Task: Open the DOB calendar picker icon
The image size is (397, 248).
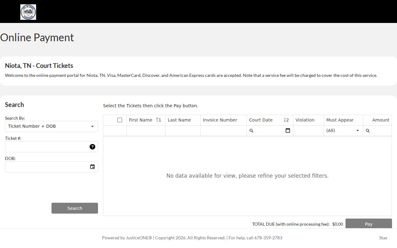Action: [92, 167]
